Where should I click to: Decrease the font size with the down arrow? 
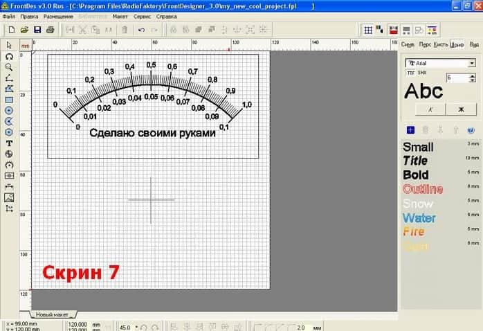[472, 80]
